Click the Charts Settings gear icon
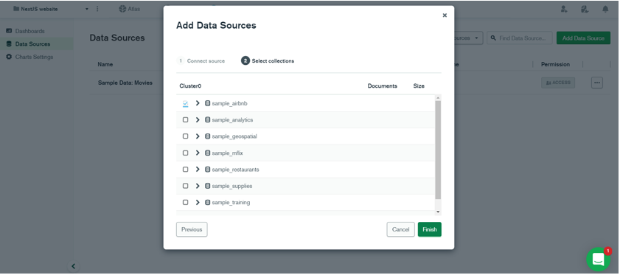Screen dimensions: 620x275 [9, 57]
